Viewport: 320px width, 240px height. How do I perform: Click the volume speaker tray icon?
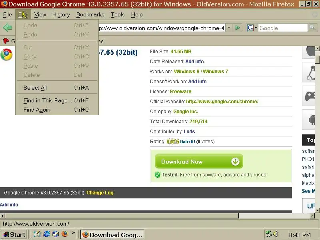(x=276, y=234)
